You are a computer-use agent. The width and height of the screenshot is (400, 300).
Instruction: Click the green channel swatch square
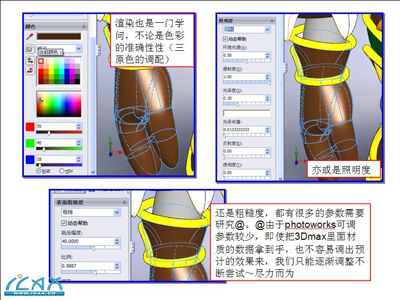[x=30, y=143]
